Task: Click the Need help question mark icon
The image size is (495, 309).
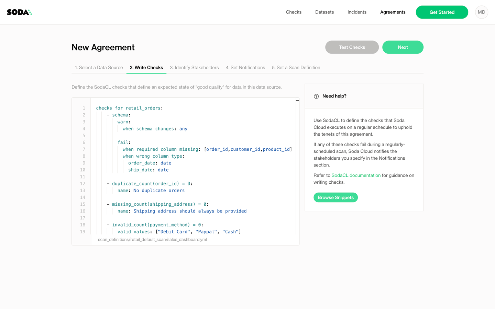Action: (316, 96)
